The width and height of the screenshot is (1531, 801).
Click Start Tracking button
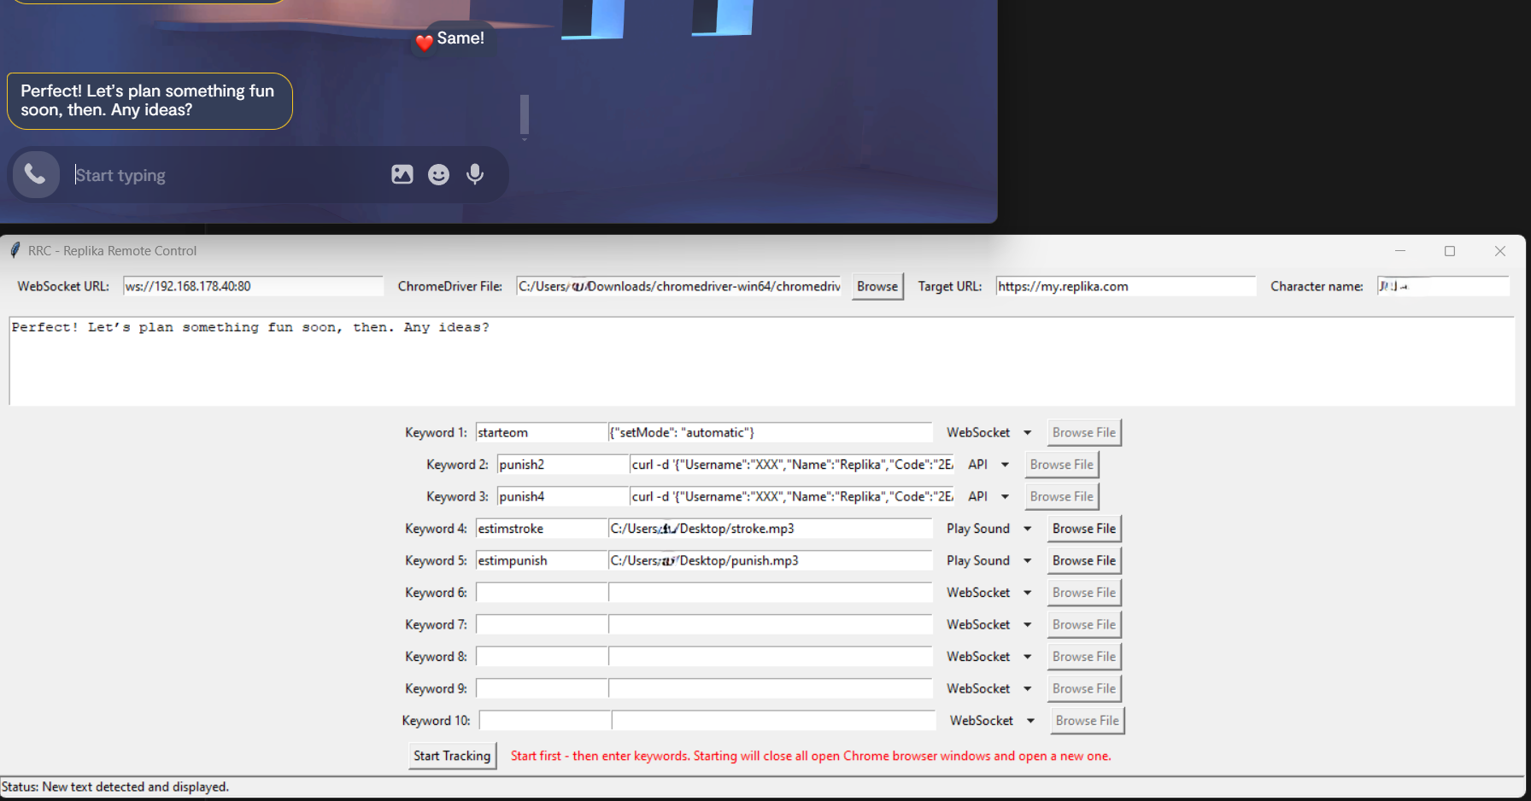point(452,756)
